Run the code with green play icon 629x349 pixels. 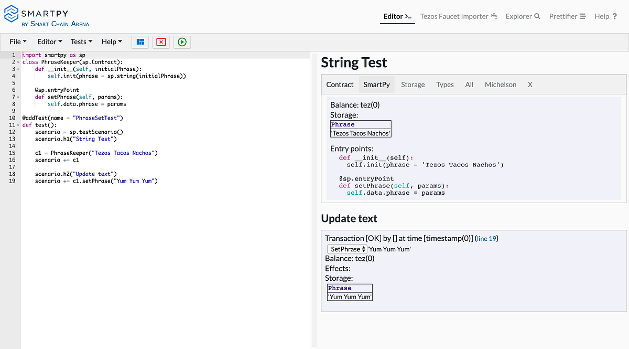point(182,42)
